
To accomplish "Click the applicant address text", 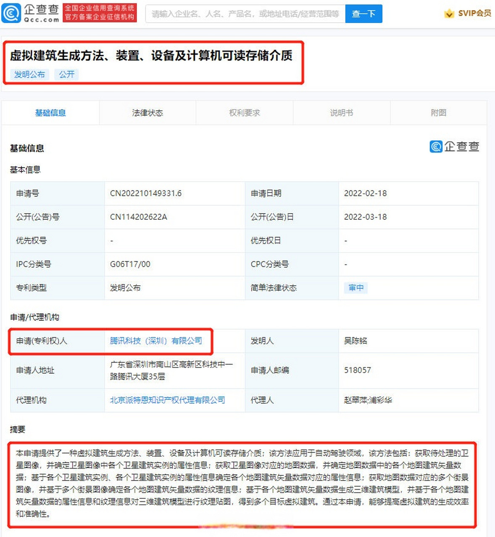I will click(171, 370).
